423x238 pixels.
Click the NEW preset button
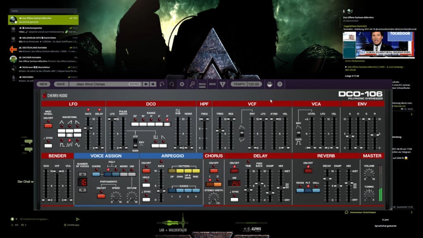pyautogui.click(x=43, y=84)
